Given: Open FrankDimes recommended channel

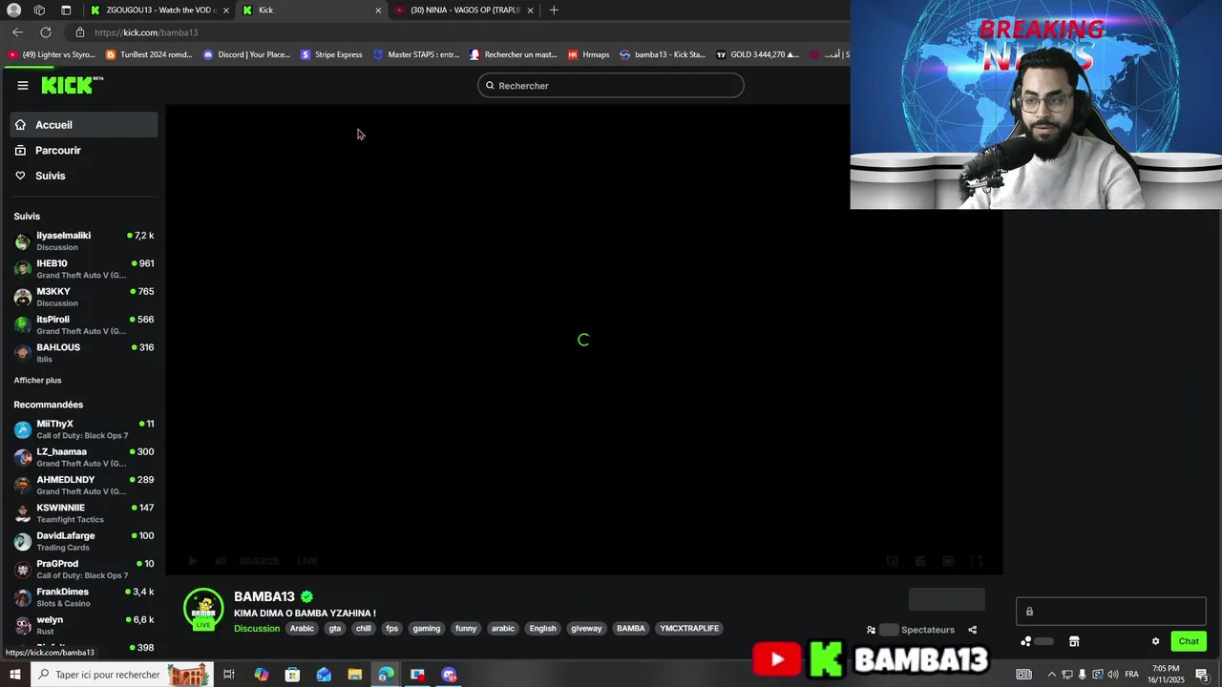Looking at the screenshot, I should (x=84, y=596).
